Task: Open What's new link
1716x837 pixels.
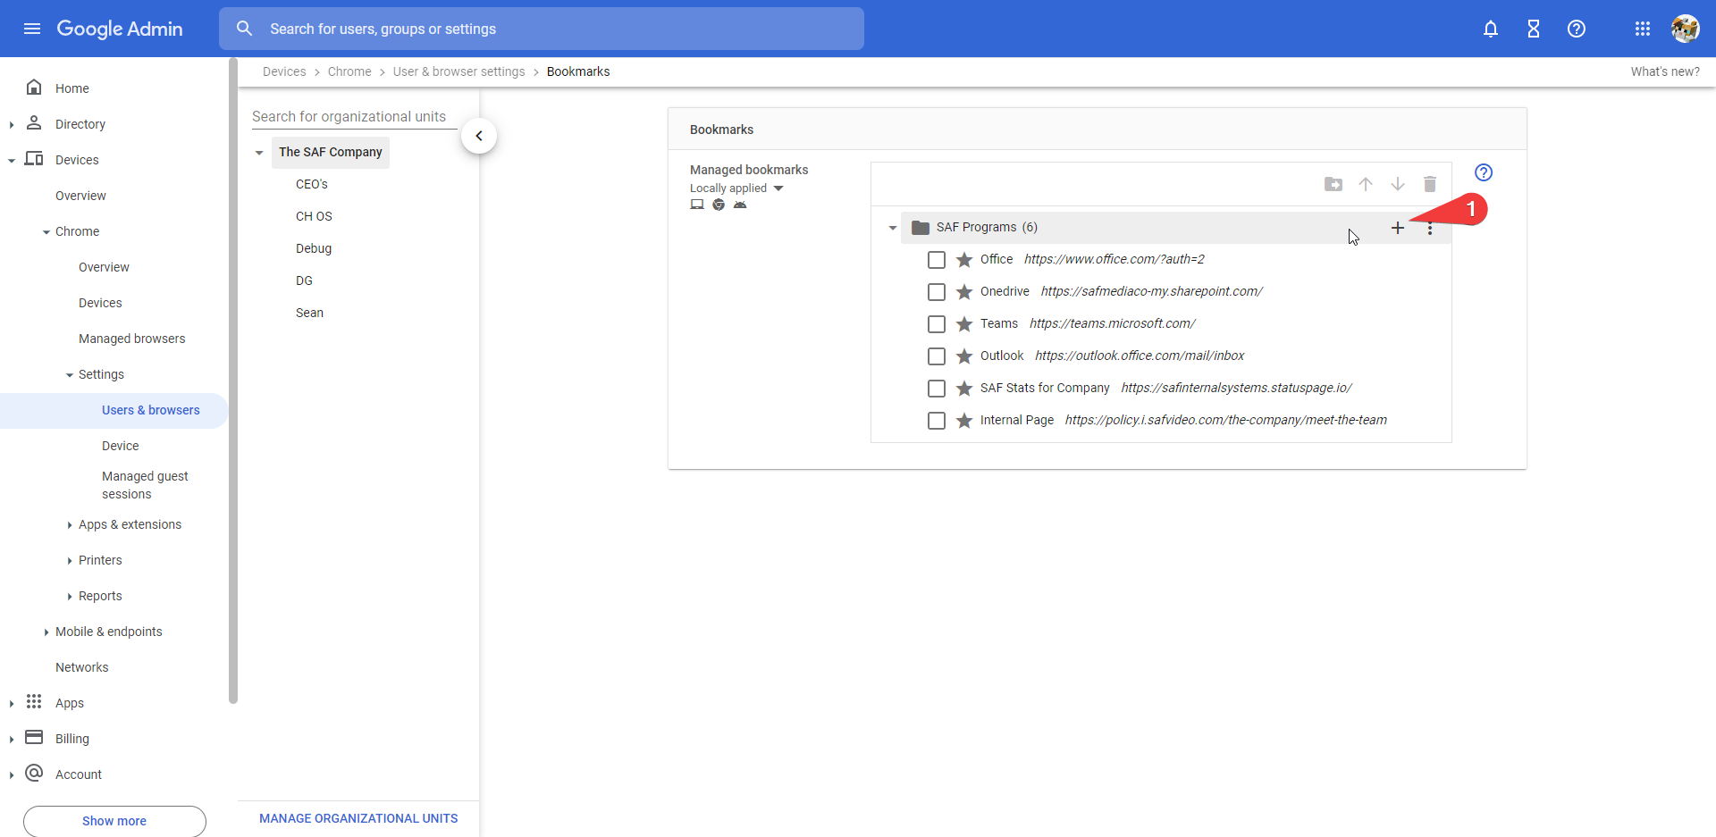Action: (x=1665, y=71)
